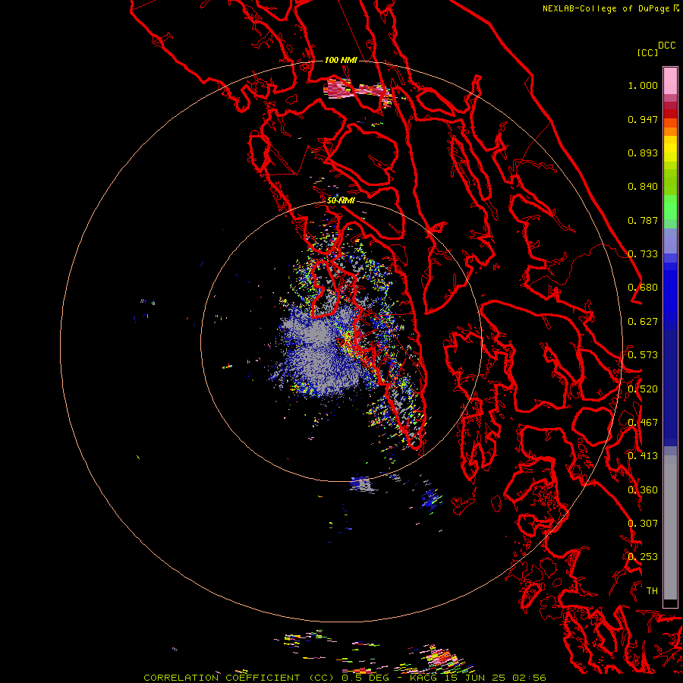The width and height of the screenshot is (683, 683).
Task: Click the 0.5 DEG elevation text
Action: coord(369,678)
